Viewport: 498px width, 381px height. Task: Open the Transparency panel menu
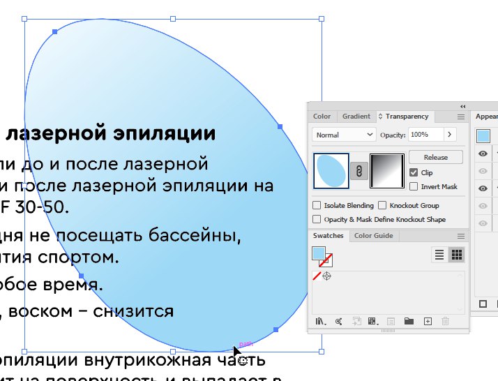point(461,117)
